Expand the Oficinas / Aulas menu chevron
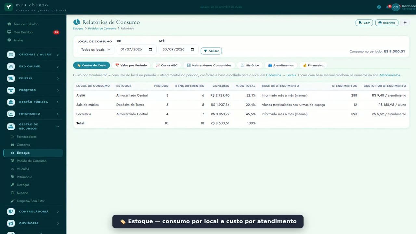This screenshot has width=416, height=234. click(58, 55)
